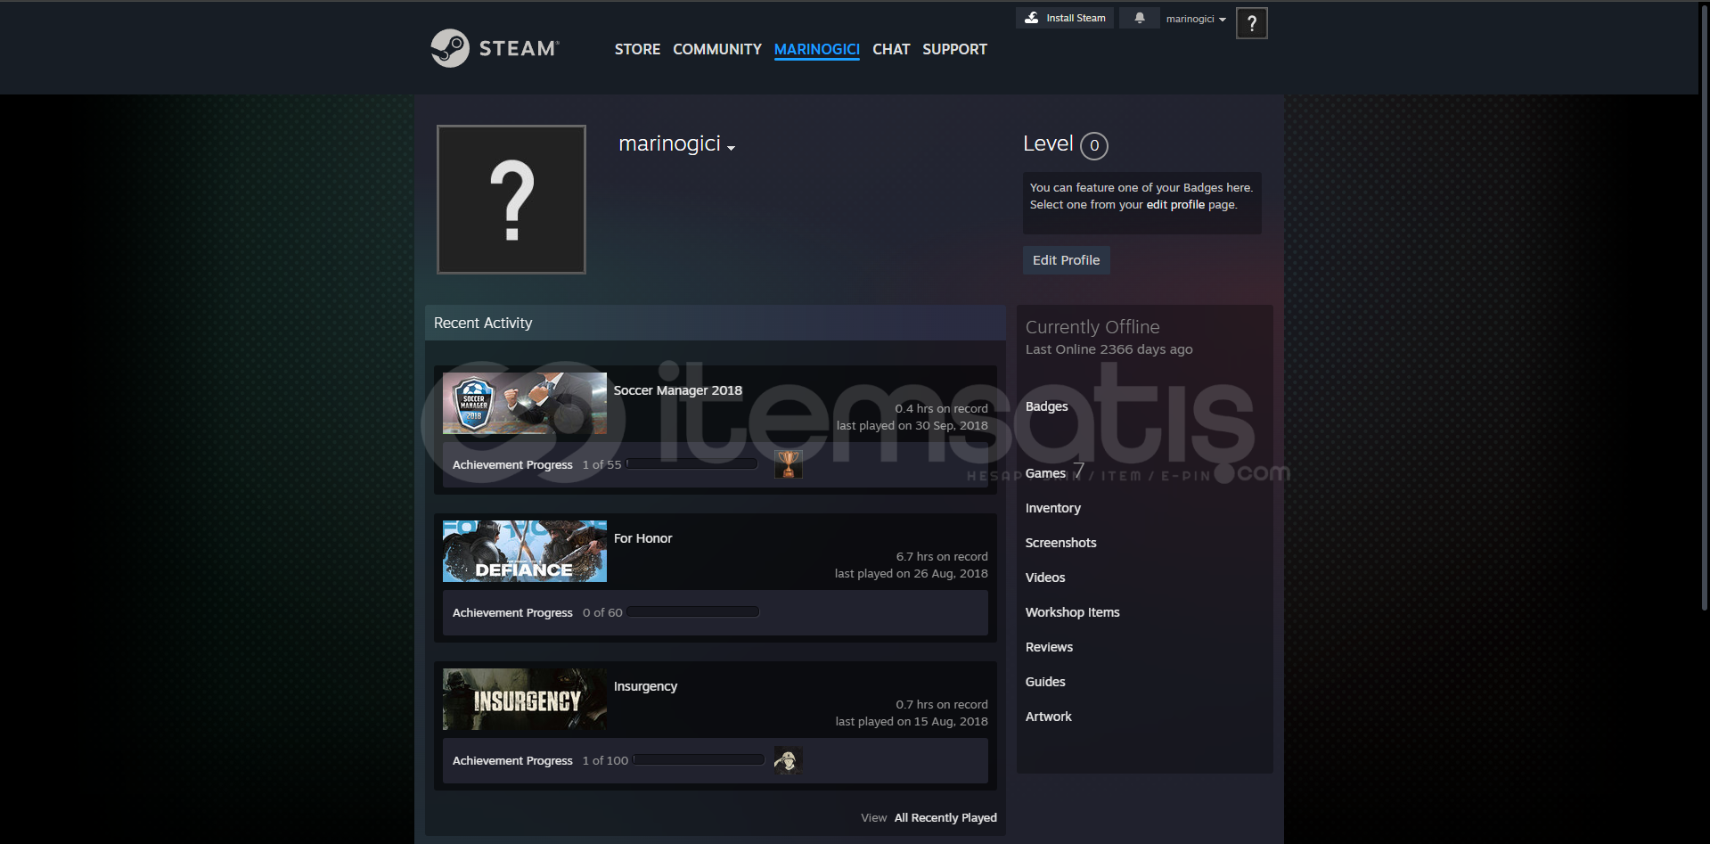Image resolution: width=1710 pixels, height=844 pixels.
Task: Click the Last Online 2366 days ago text
Action: coord(1109,349)
